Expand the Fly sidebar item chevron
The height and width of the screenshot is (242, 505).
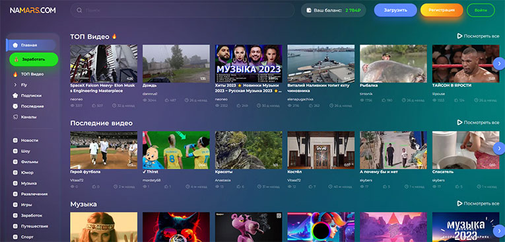15,85
